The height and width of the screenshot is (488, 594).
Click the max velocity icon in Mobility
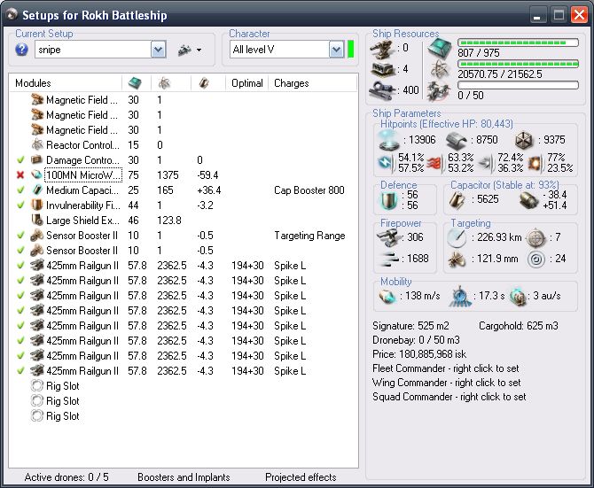point(388,297)
